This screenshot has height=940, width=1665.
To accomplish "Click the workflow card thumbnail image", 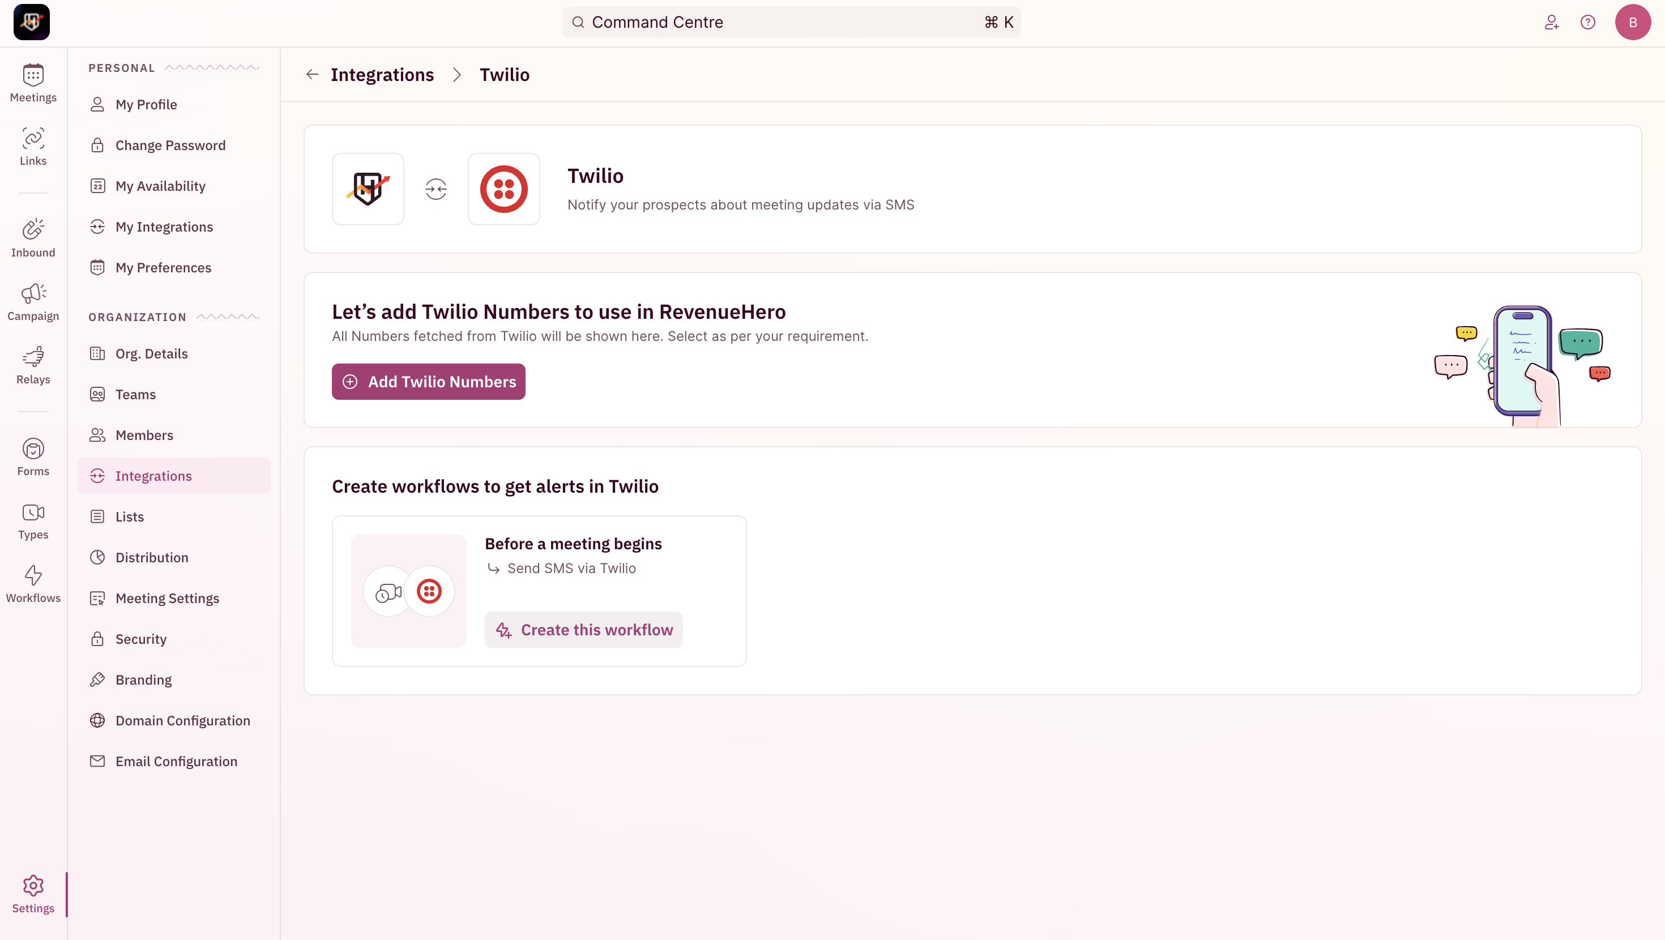I will point(408,590).
